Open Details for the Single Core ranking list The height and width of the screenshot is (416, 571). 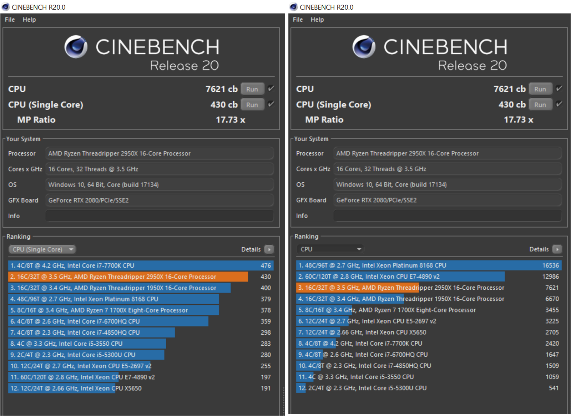coord(269,249)
